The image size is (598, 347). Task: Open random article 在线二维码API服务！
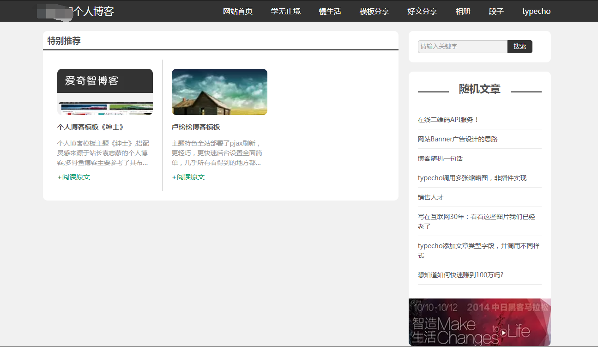pyautogui.click(x=448, y=120)
